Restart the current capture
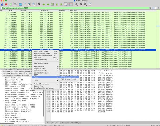 tap(11, 4)
